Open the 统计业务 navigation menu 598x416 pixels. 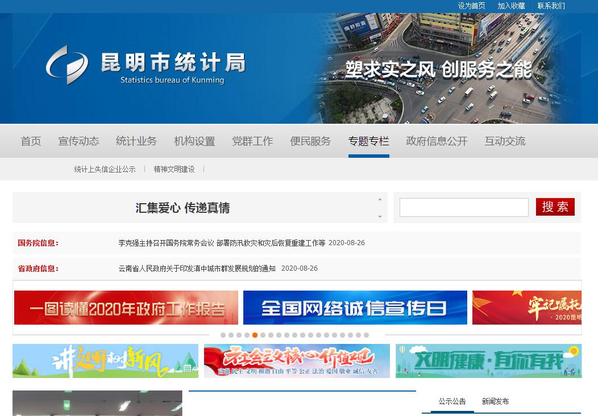[x=136, y=141]
